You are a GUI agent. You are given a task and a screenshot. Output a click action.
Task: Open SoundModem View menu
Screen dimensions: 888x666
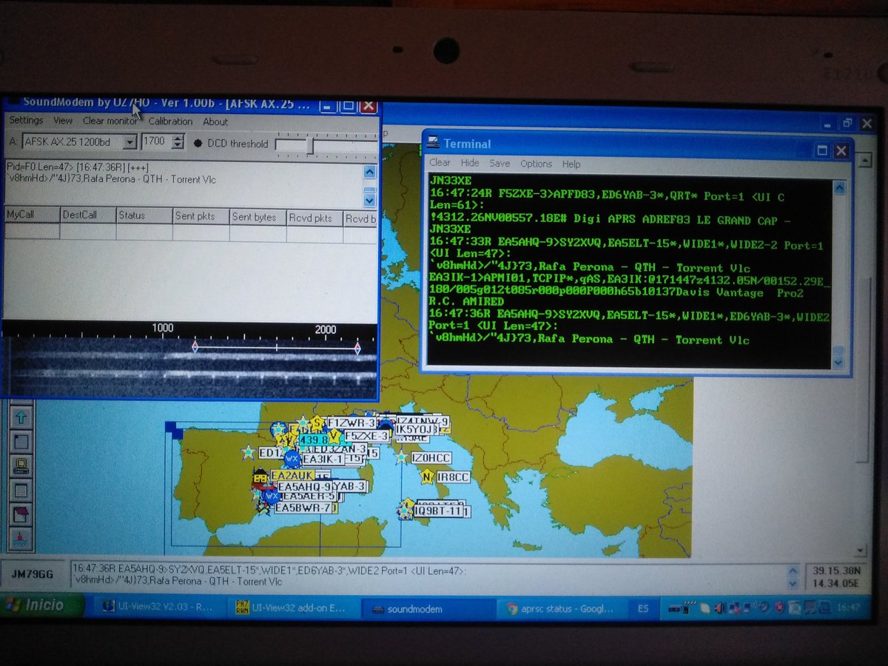63,121
